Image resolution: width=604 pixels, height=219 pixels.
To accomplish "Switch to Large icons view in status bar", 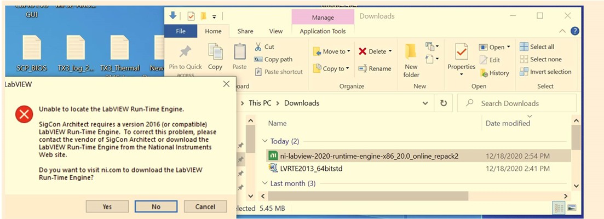I will 572,208.
